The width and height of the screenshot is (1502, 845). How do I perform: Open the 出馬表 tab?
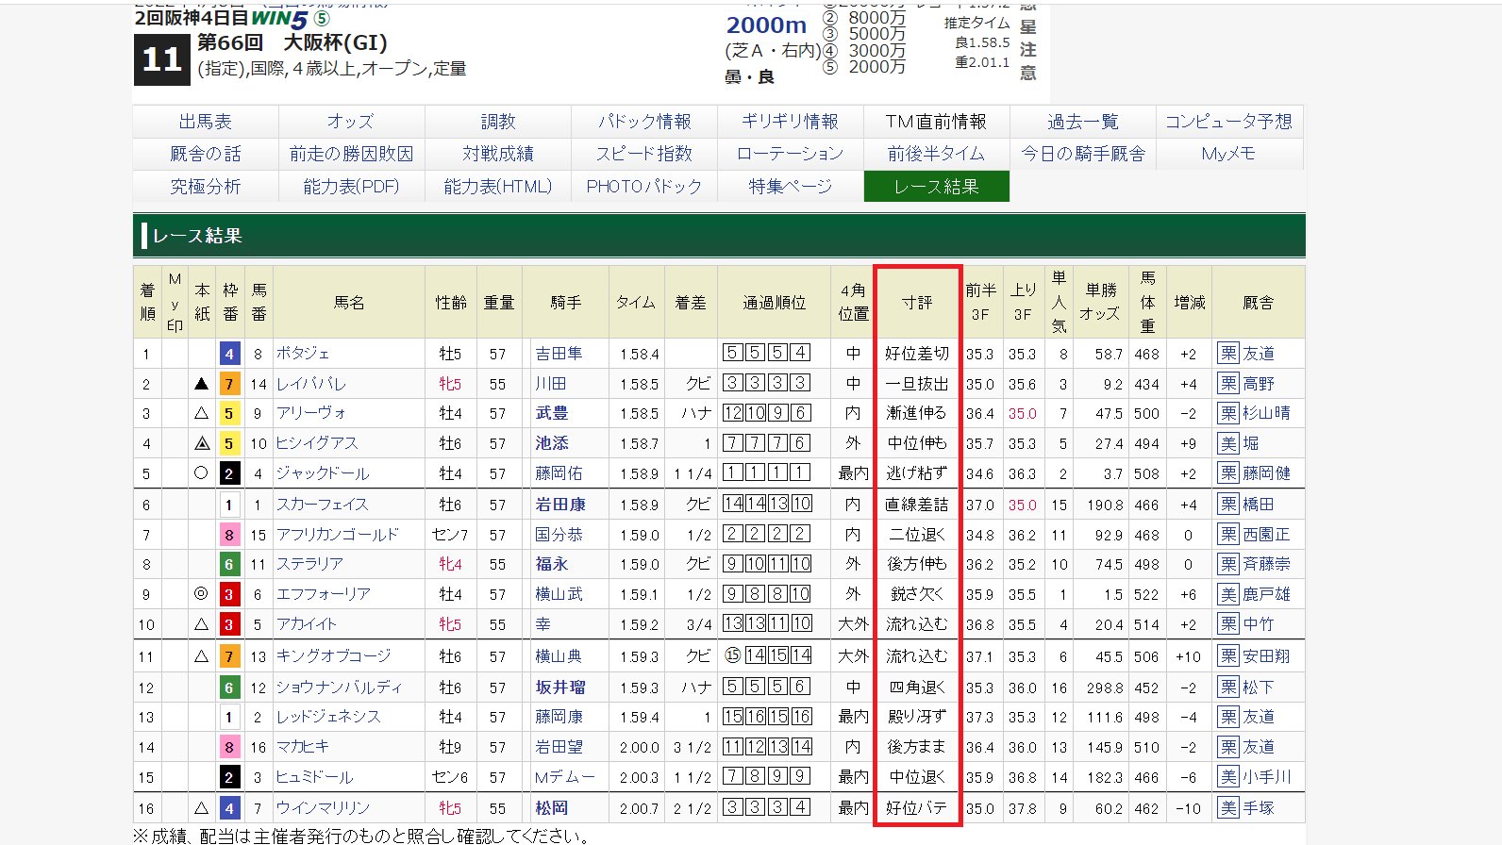206,122
